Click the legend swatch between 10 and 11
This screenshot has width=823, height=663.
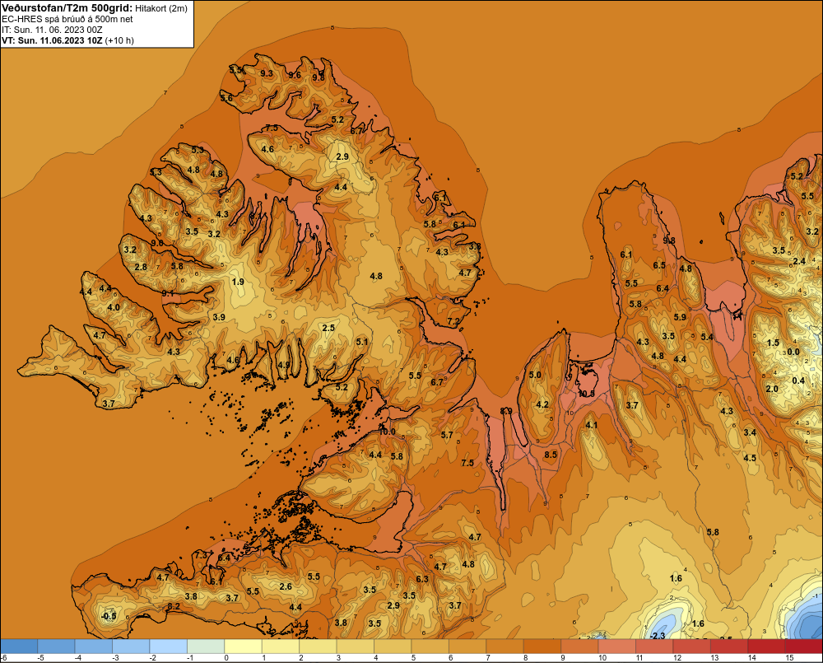click(616, 647)
